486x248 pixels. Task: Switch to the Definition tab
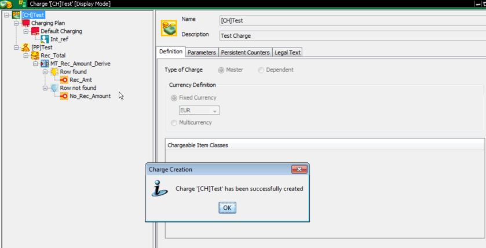(x=171, y=52)
